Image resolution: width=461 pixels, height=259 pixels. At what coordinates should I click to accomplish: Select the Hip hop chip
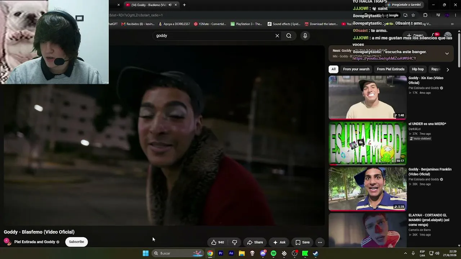click(x=418, y=69)
